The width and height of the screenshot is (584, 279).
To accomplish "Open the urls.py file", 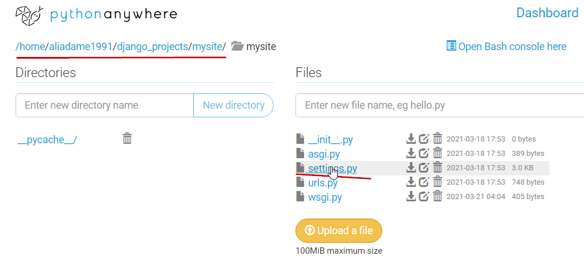I will 323,182.
